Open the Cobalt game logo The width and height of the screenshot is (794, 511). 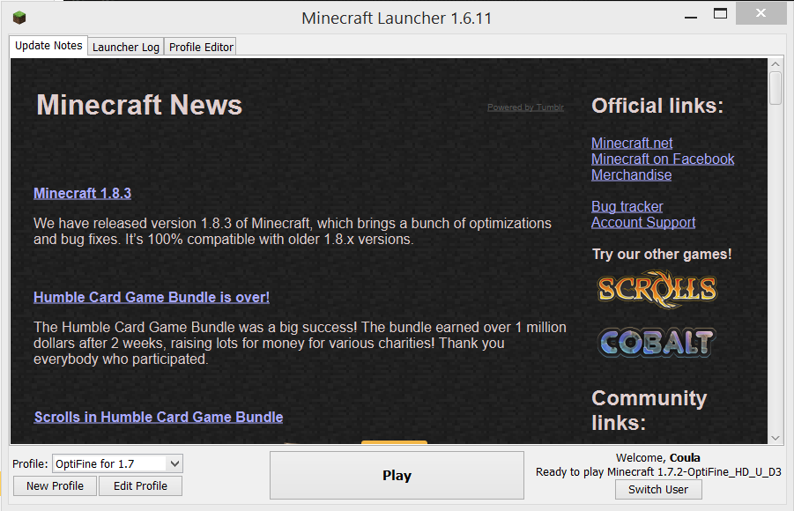pyautogui.click(x=657, y=343)
